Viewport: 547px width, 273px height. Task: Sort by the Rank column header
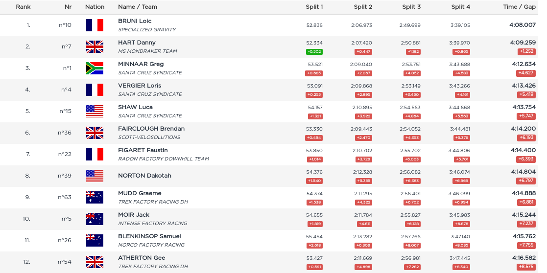[23, 7]
